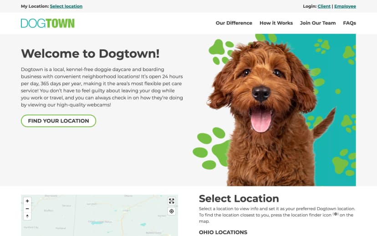Click the Find Your Location button
Screen dimensions: 377x236
point(58,121)
